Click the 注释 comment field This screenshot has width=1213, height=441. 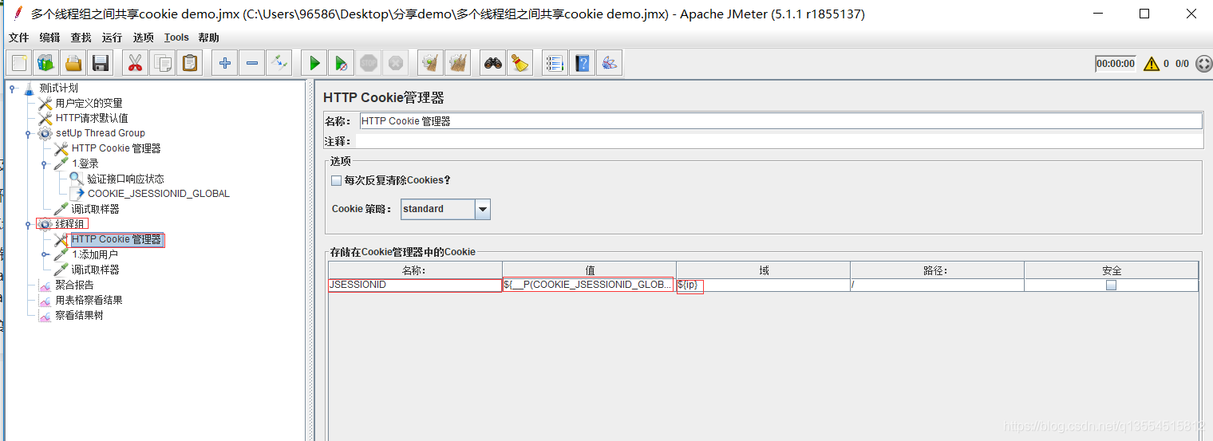coord(780,141)
